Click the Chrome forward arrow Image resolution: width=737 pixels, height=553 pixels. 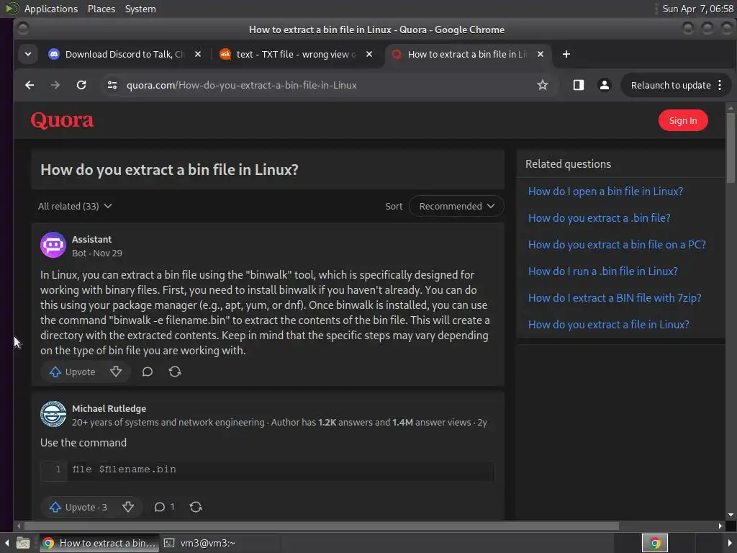[x=55, y=85]
